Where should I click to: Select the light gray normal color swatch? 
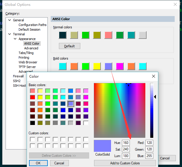point(142,35)
